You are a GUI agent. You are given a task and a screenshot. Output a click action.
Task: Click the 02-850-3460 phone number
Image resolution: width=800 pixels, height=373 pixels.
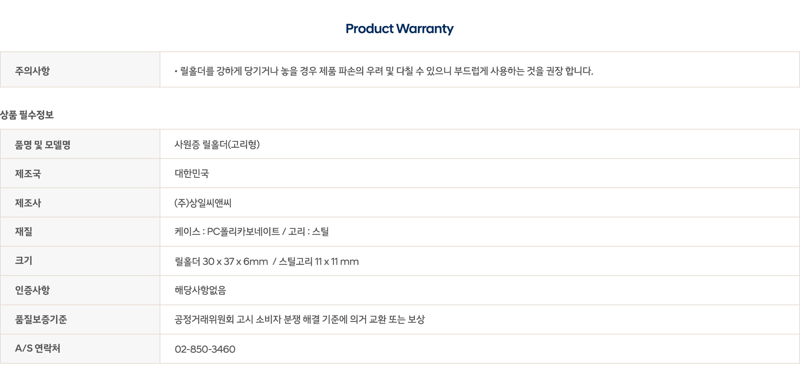[x=205, y=349]
